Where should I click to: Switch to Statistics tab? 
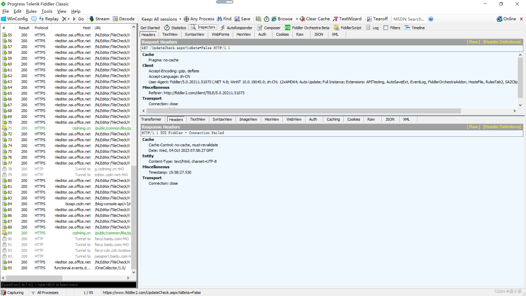tap(175, 28)
